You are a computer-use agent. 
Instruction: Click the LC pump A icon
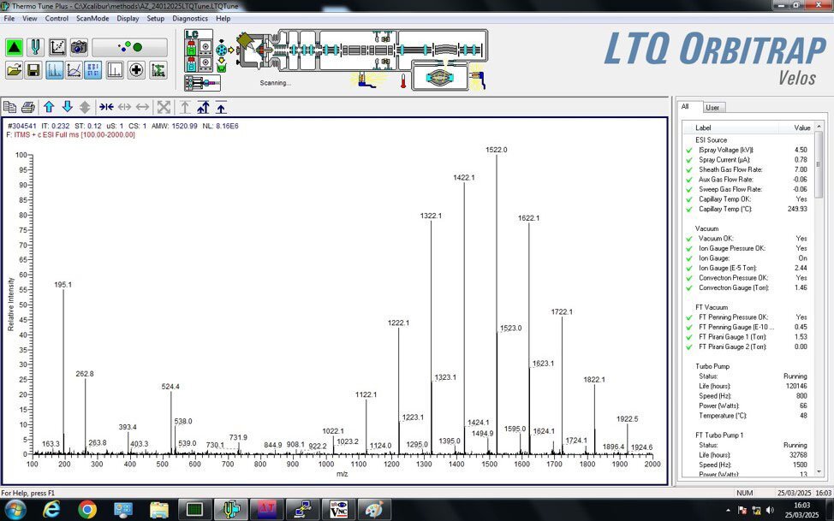(191, 49)
